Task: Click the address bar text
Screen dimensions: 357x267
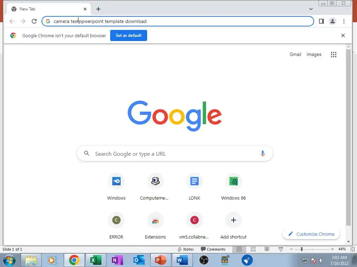Action: [100, 21]
